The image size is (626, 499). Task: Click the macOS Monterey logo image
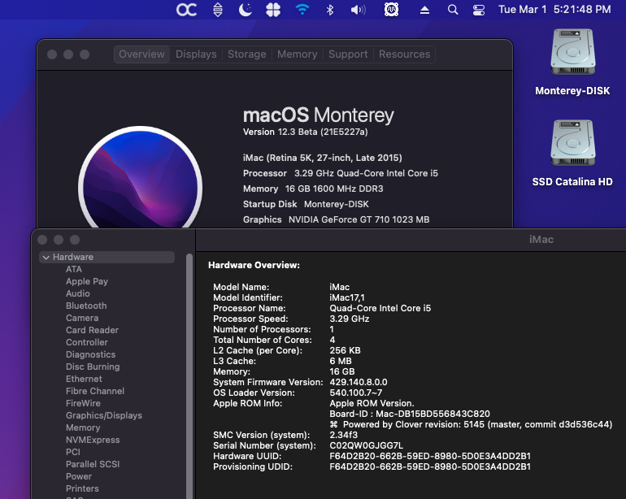pos(140,178)
